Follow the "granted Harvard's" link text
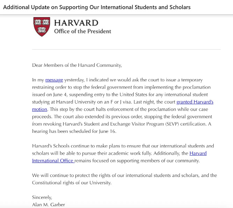The width and height of the screenshot is (233, 208). point(195,102)
